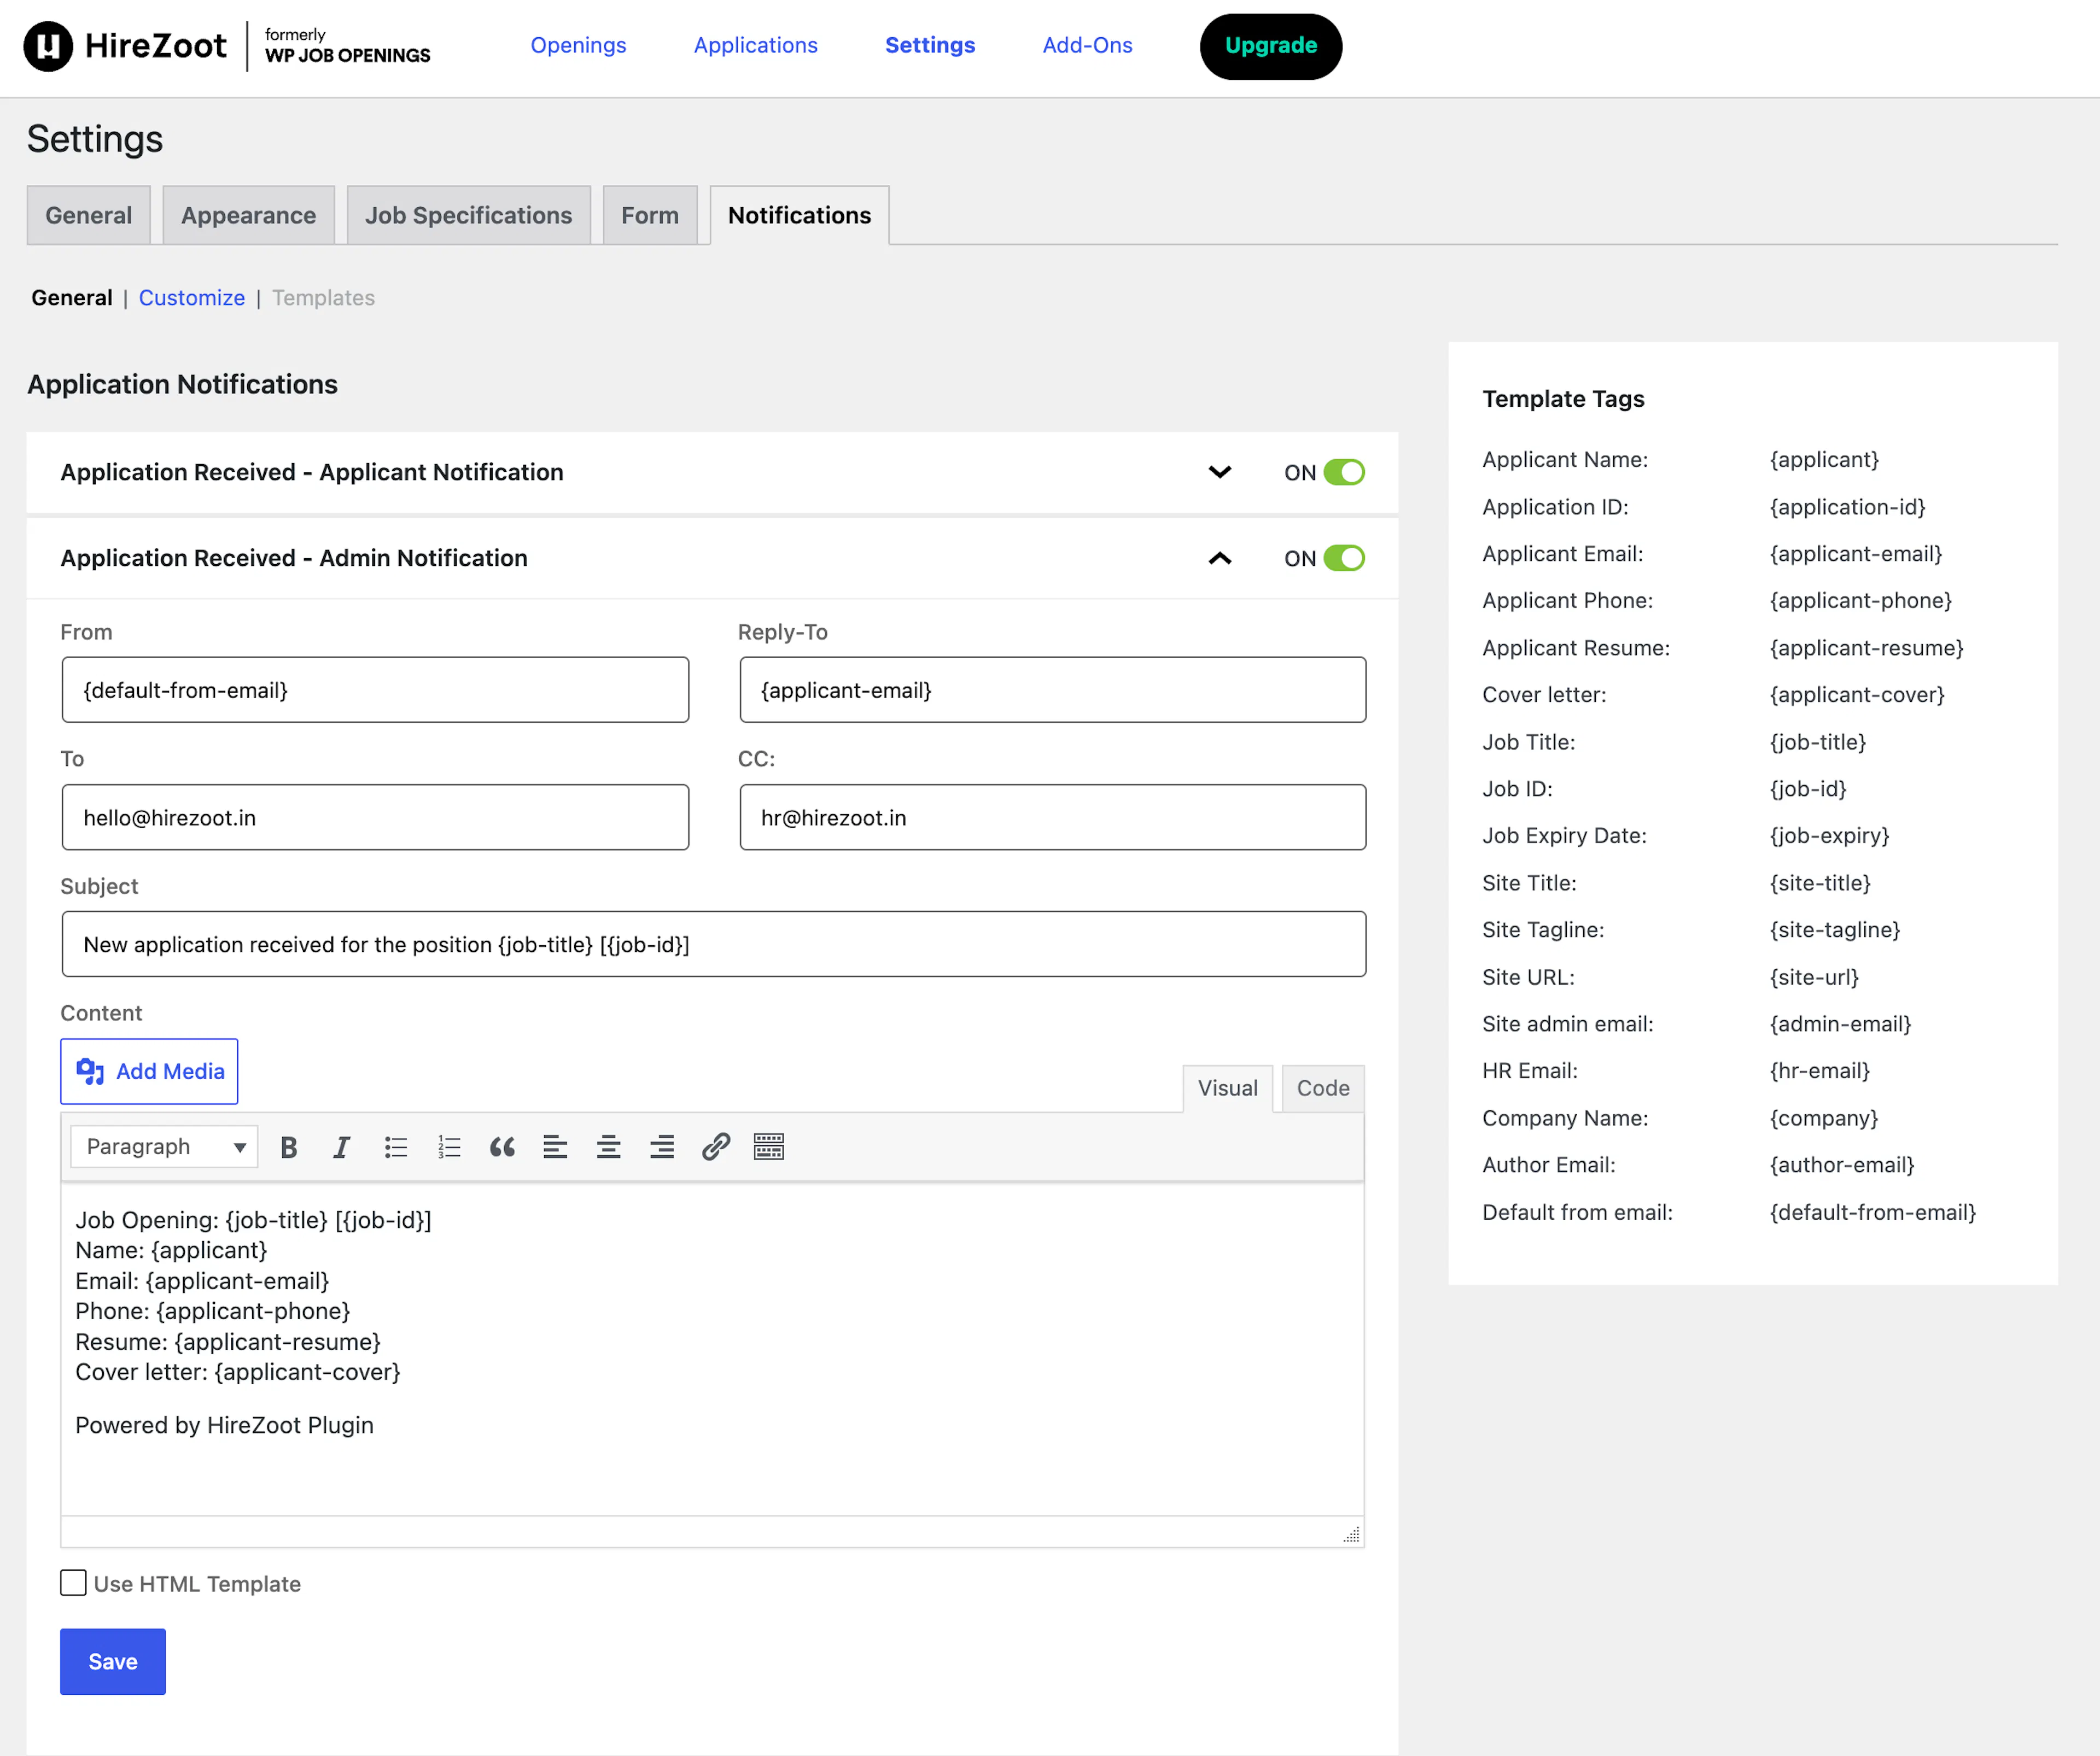Open Settings in top navigation
Image resolution: width=2100 pixels, height=1756 pixels.
[930, 45]
